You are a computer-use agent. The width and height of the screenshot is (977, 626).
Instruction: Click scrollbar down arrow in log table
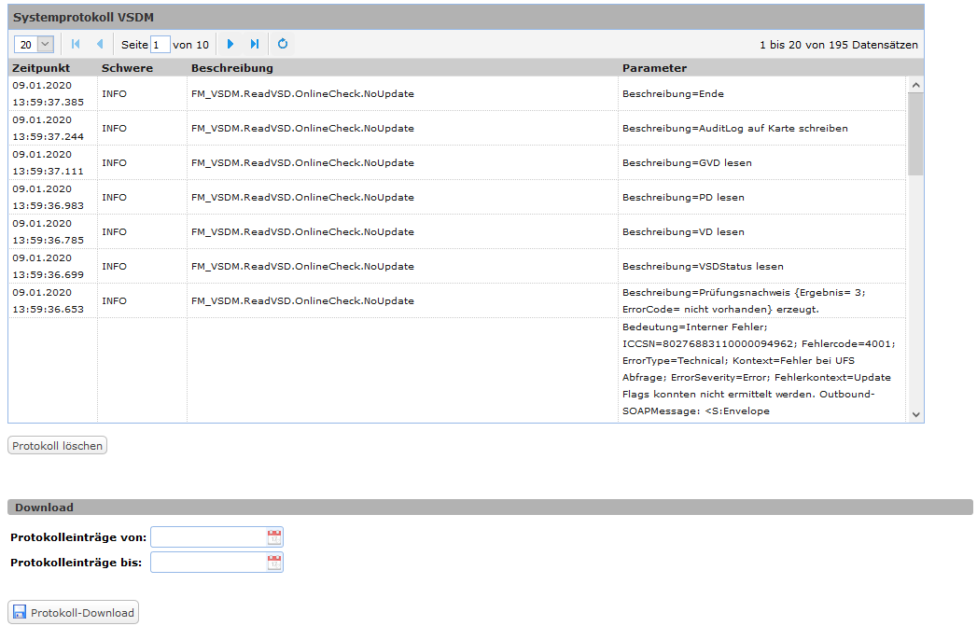point(915,414)
